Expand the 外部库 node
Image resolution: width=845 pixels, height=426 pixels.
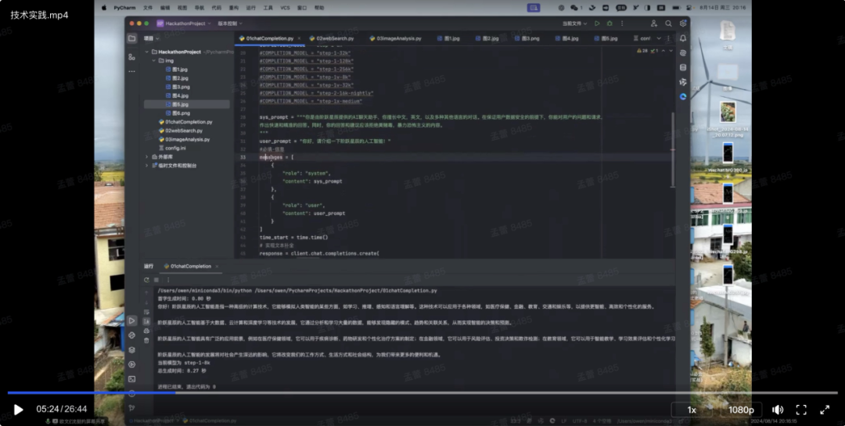pyautogui.click(x=146, y=156)
